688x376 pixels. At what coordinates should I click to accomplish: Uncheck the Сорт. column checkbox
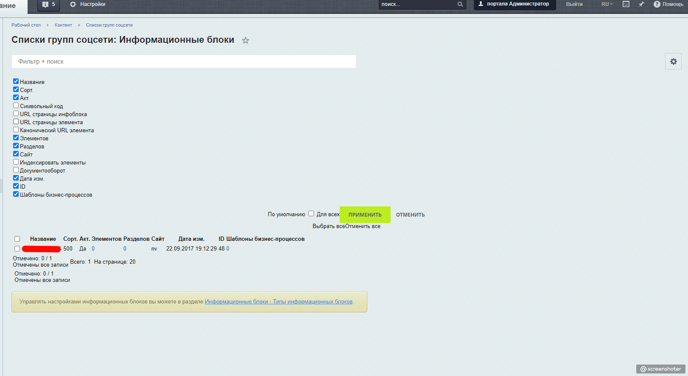click(16, 89)
